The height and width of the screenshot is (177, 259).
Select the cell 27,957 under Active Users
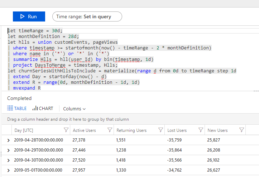[79, 170]
